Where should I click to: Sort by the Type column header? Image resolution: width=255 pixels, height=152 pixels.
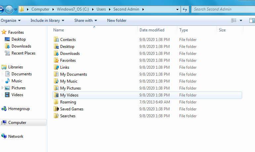[x=184, y=30]
